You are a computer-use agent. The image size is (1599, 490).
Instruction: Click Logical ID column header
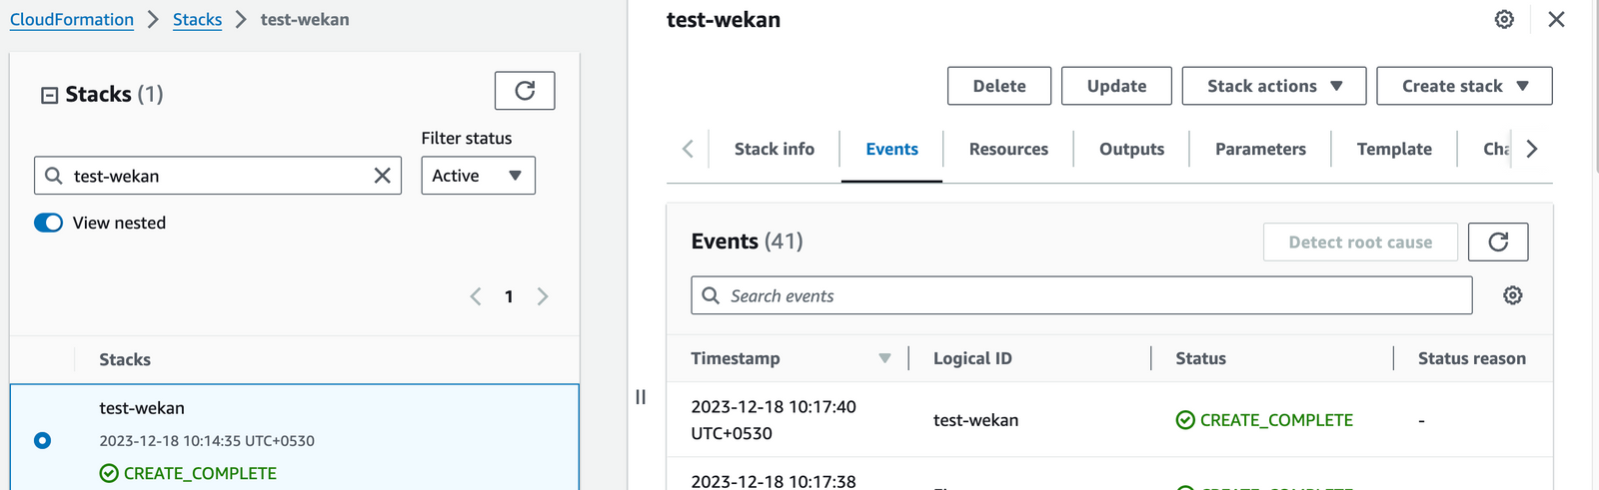(972, 358)
